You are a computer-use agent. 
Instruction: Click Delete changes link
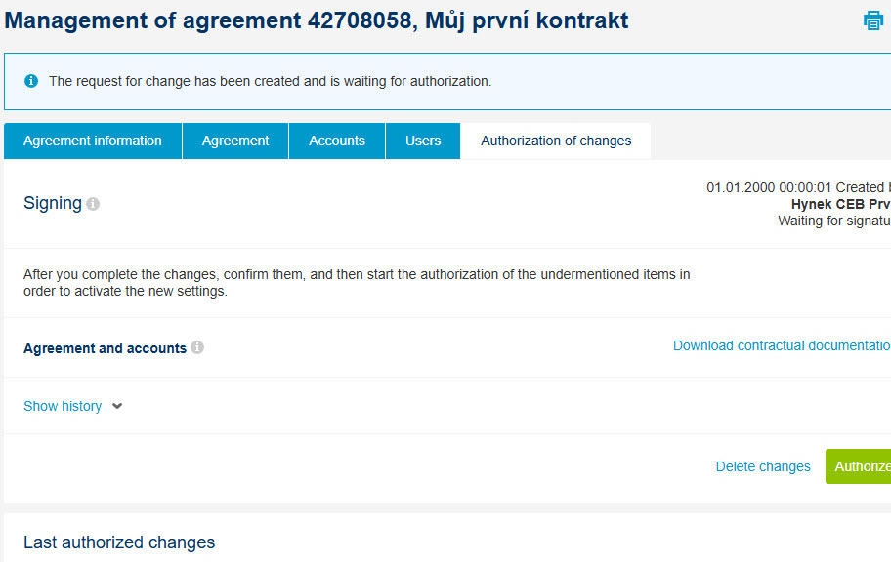[x=763, y=466]
